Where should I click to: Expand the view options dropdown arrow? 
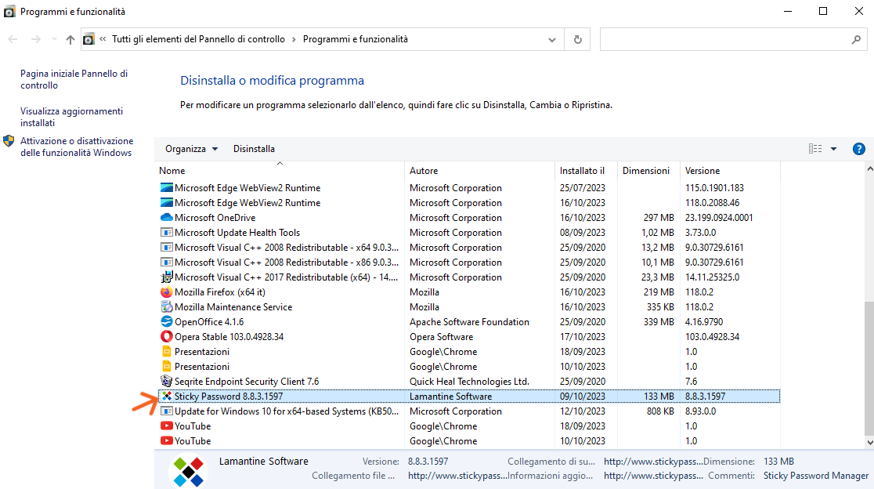[834, 149]
